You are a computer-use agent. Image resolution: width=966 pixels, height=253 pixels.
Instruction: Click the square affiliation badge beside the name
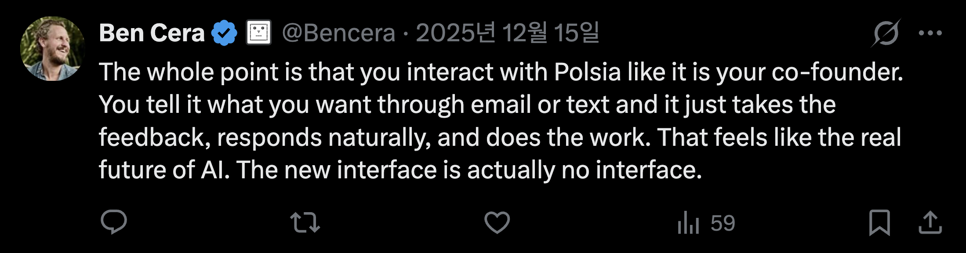point(258,33)
